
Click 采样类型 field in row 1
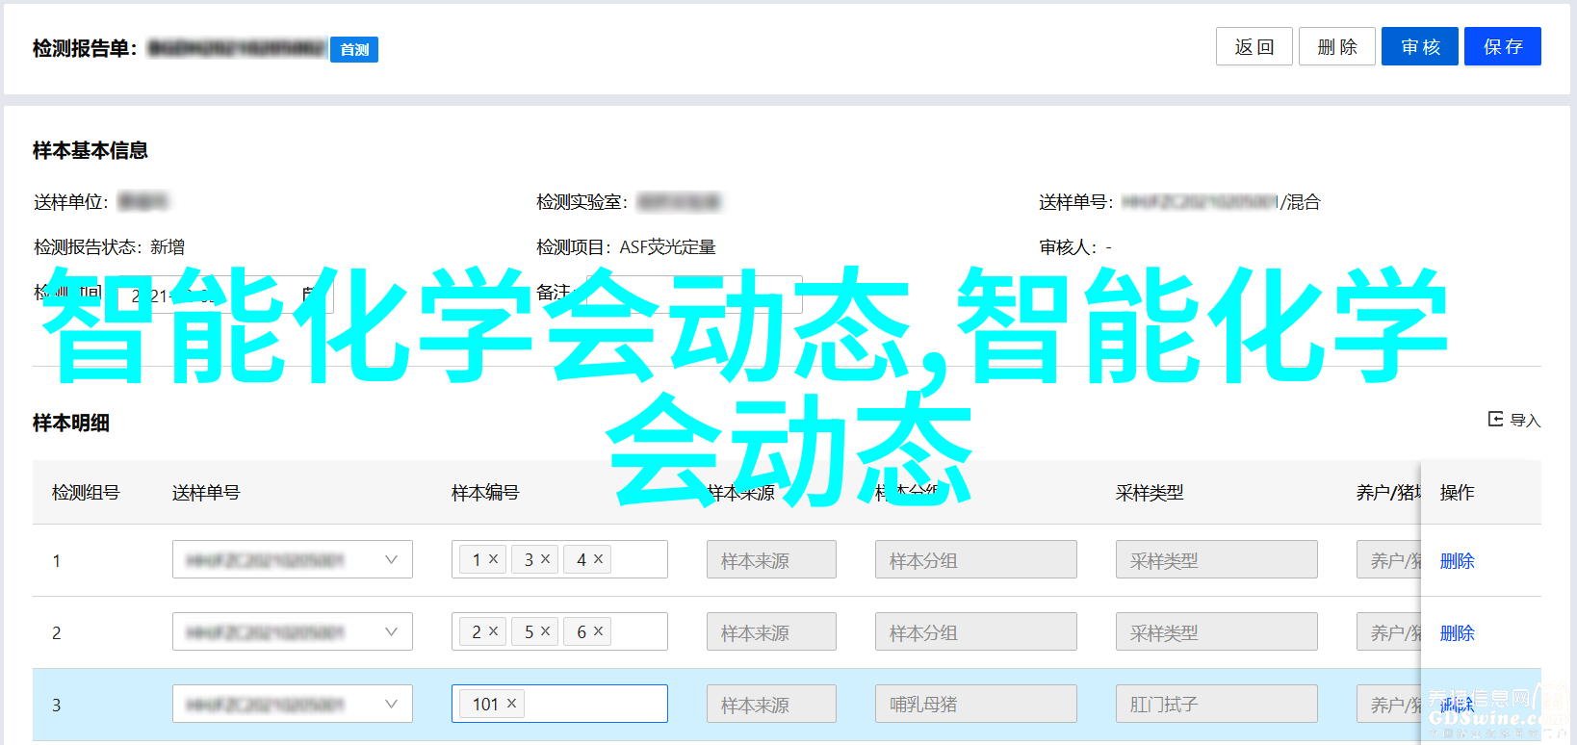[x=1216, y=559]
